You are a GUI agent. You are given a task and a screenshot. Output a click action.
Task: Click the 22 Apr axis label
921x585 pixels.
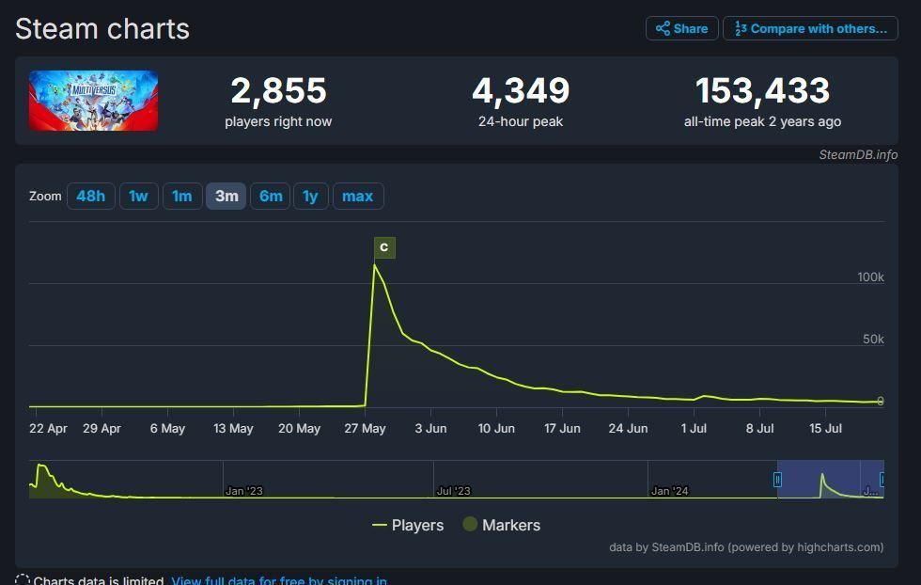pos(48,429)
